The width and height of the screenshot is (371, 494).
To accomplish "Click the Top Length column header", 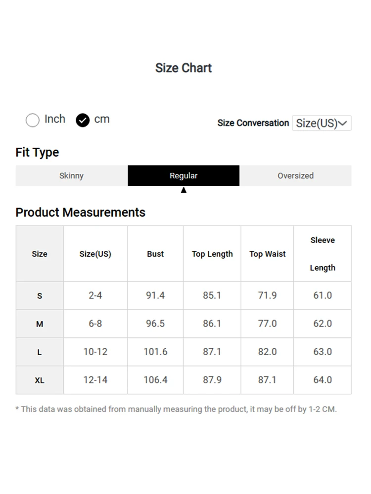I will (x=212, y=254).
